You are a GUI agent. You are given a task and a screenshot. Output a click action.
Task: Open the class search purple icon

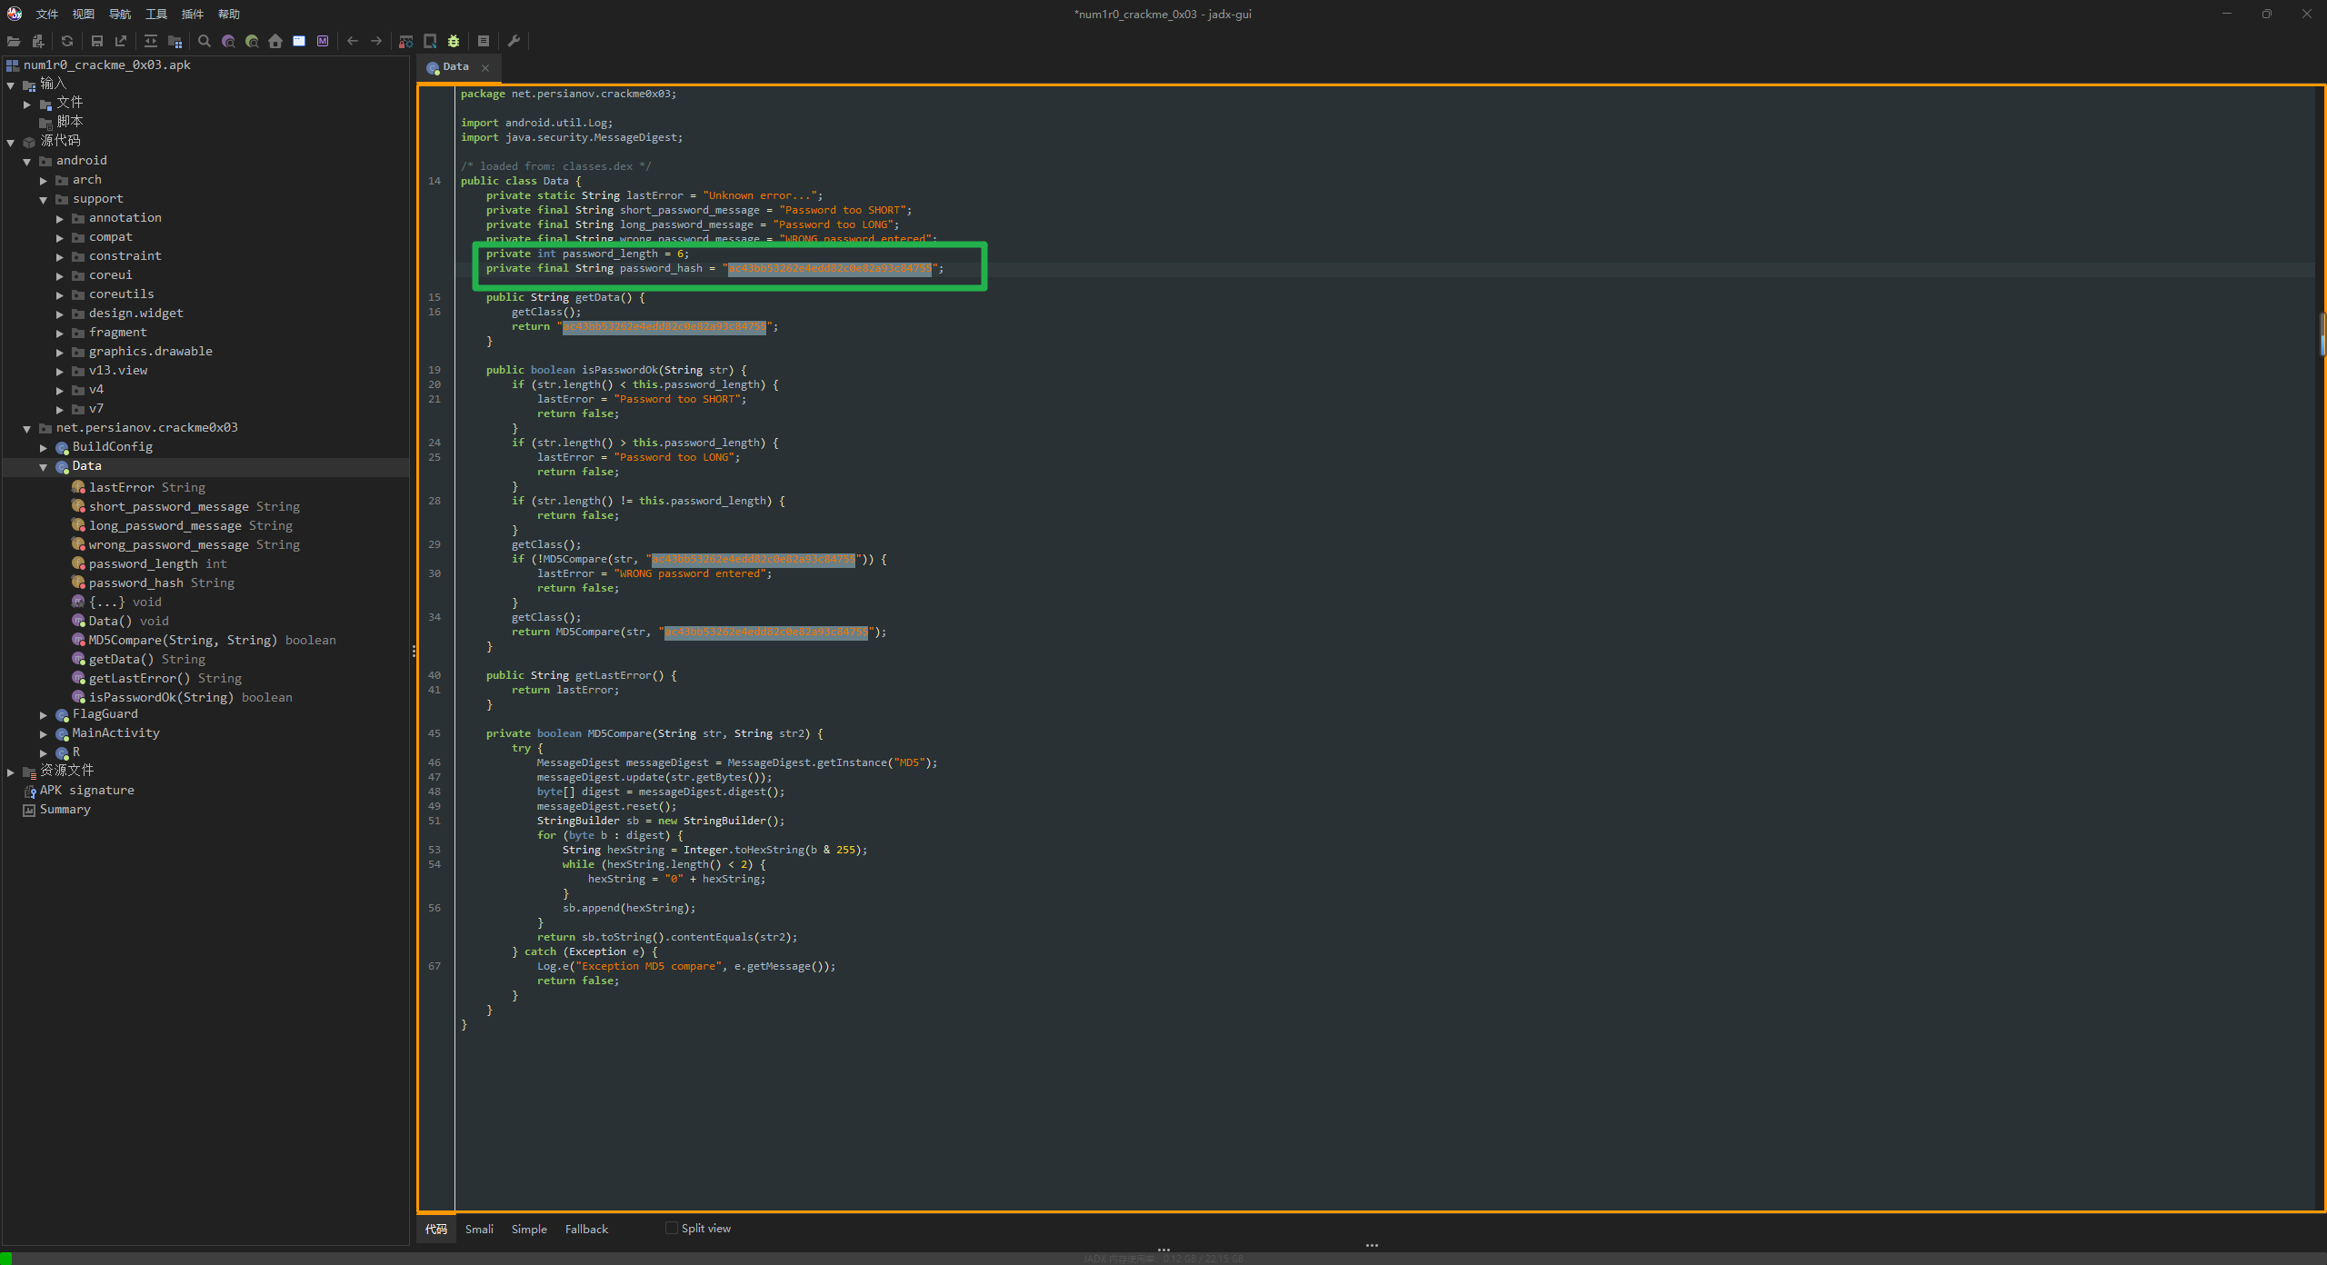click(228, 41)
